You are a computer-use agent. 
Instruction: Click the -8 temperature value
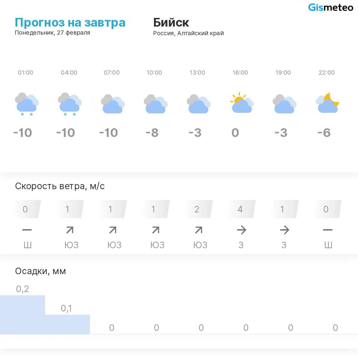point(152,133)
